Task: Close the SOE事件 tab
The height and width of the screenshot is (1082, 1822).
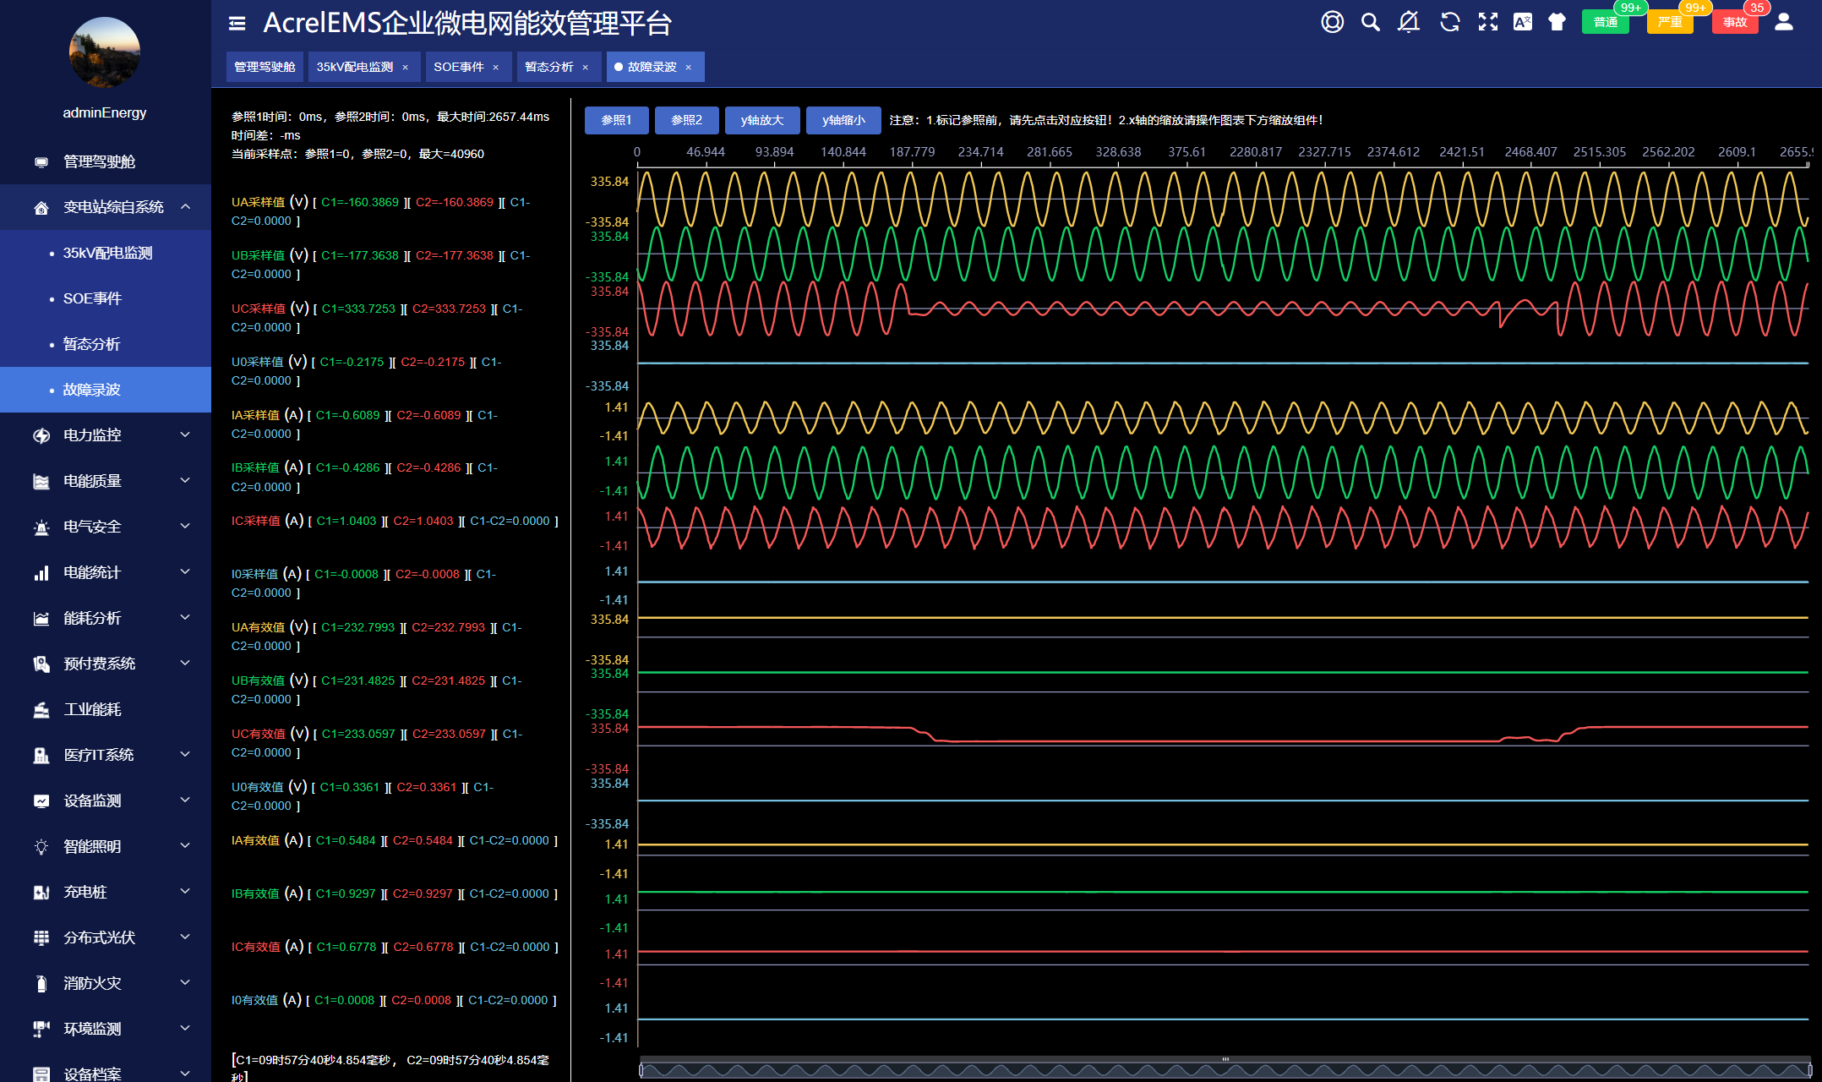Action: 496,68
